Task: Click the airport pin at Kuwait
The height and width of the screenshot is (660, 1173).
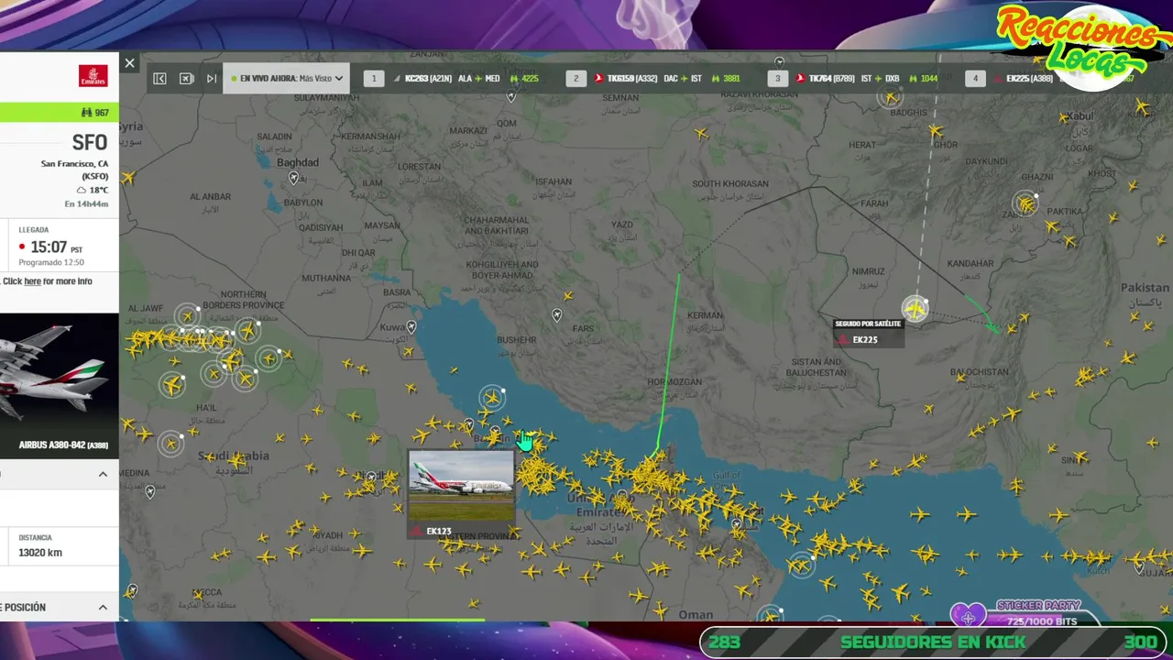Action: point(411,326)
